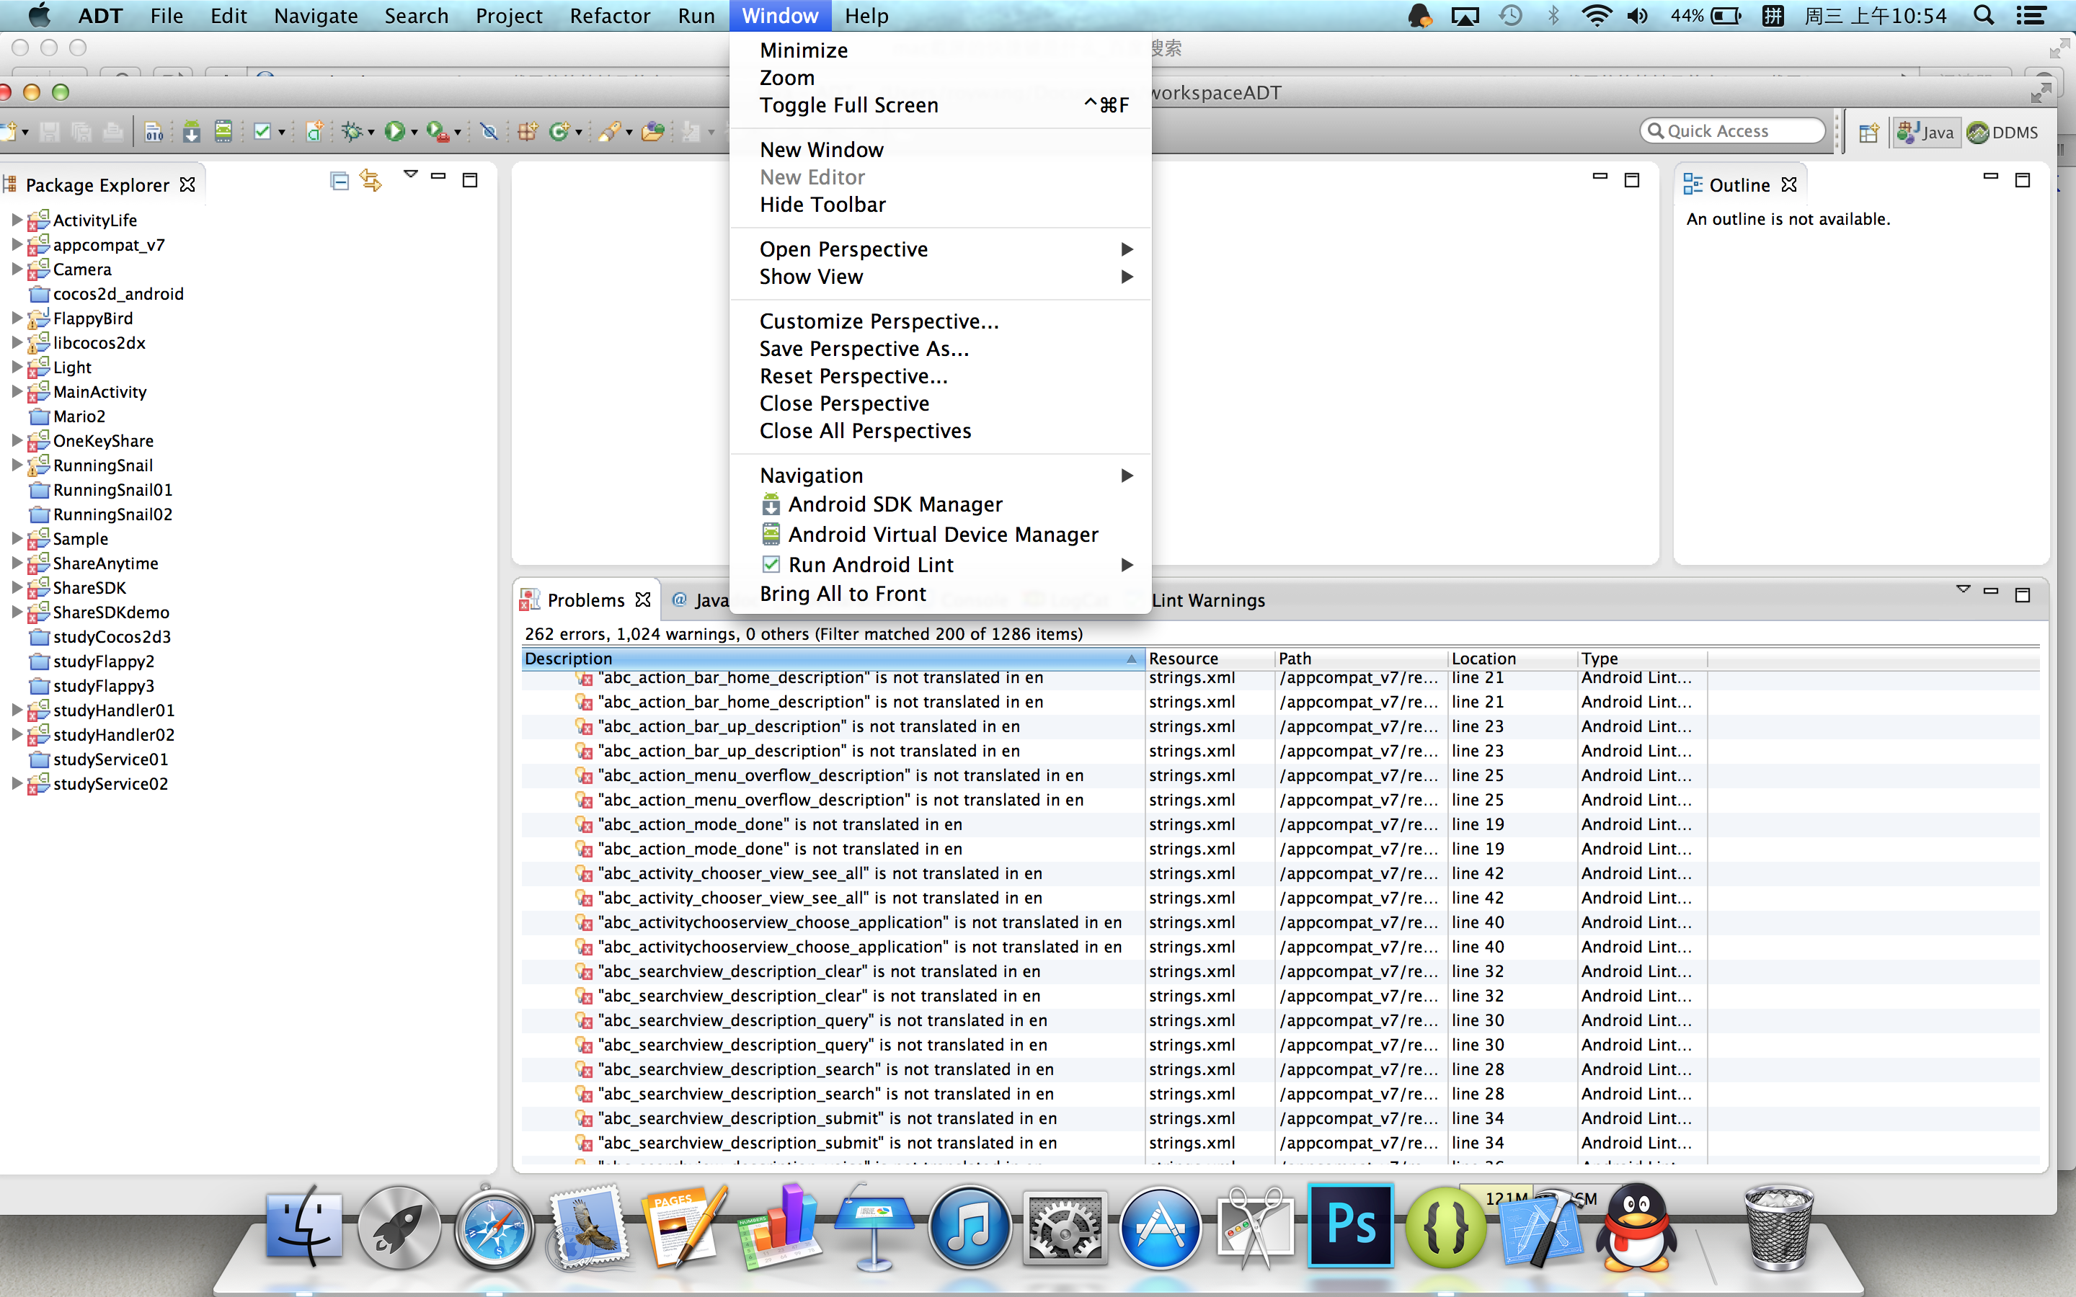Click the Run External Tools toolbar icon
The height and width of the screenshot is (1297, 2076).
(437, 131)
